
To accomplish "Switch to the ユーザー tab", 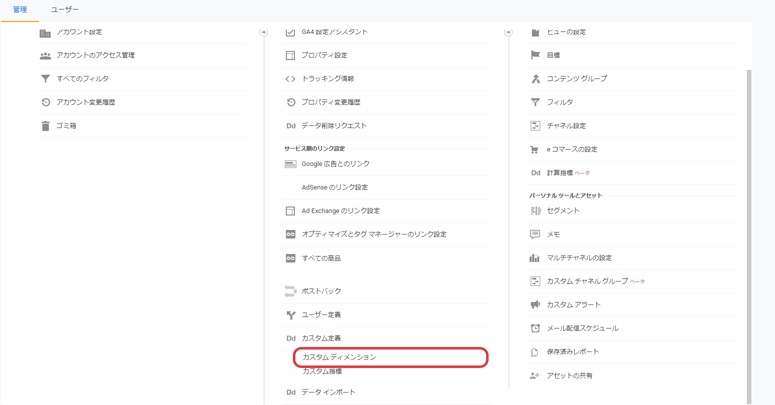I will 65,9.
